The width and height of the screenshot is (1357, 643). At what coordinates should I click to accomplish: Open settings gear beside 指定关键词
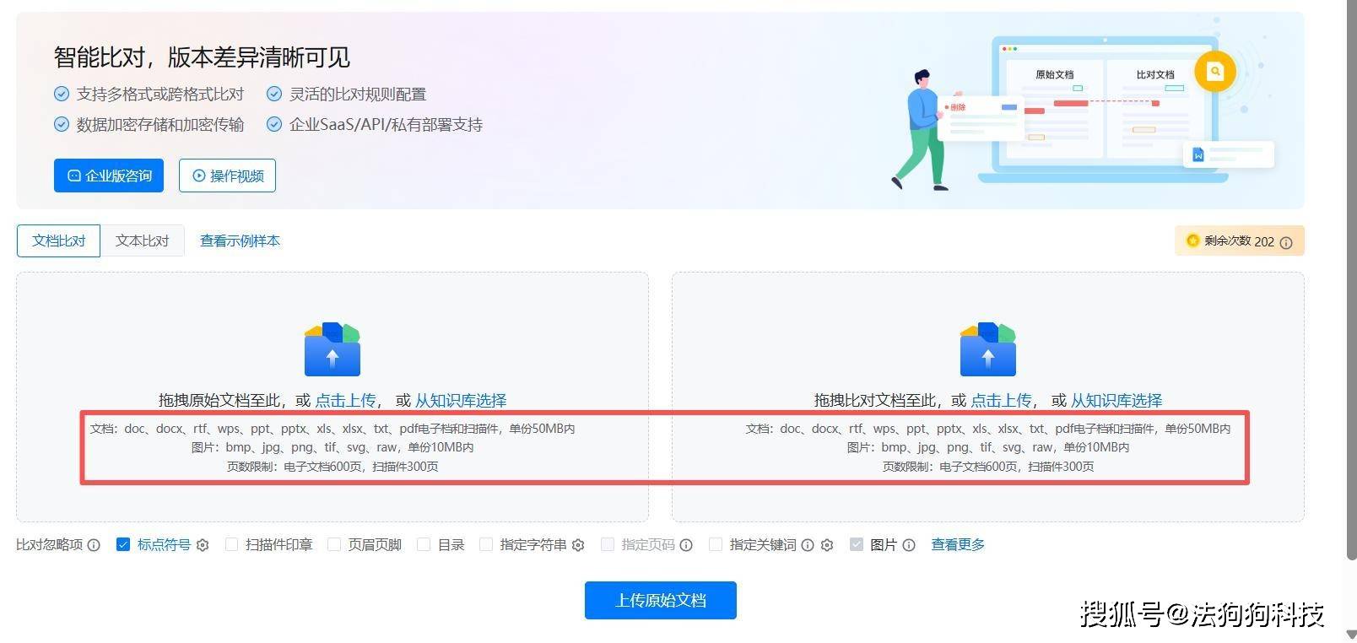pyautogui.click(x=827, y=545)
